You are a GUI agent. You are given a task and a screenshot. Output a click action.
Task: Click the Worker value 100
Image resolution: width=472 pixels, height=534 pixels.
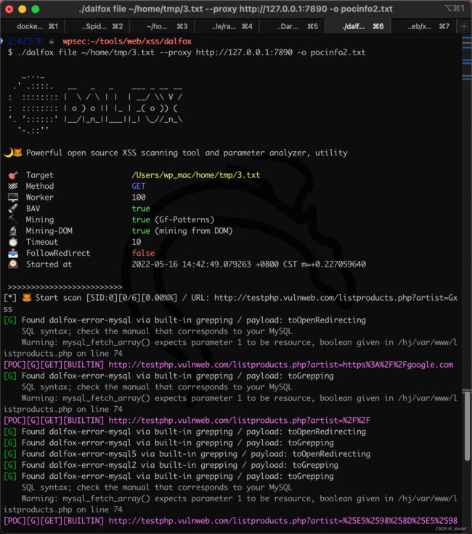pyautogui.click(x=139, y=198)
